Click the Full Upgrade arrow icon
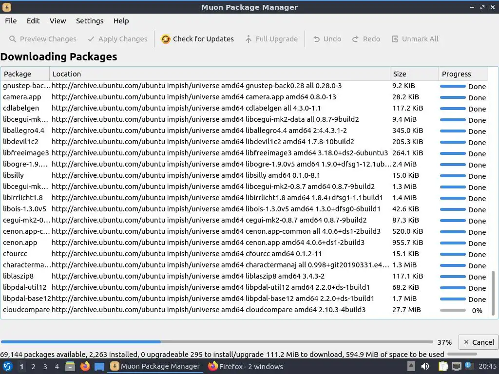This screenshot has height=374, width=499. pyautogui.click(x=248, y=39)
